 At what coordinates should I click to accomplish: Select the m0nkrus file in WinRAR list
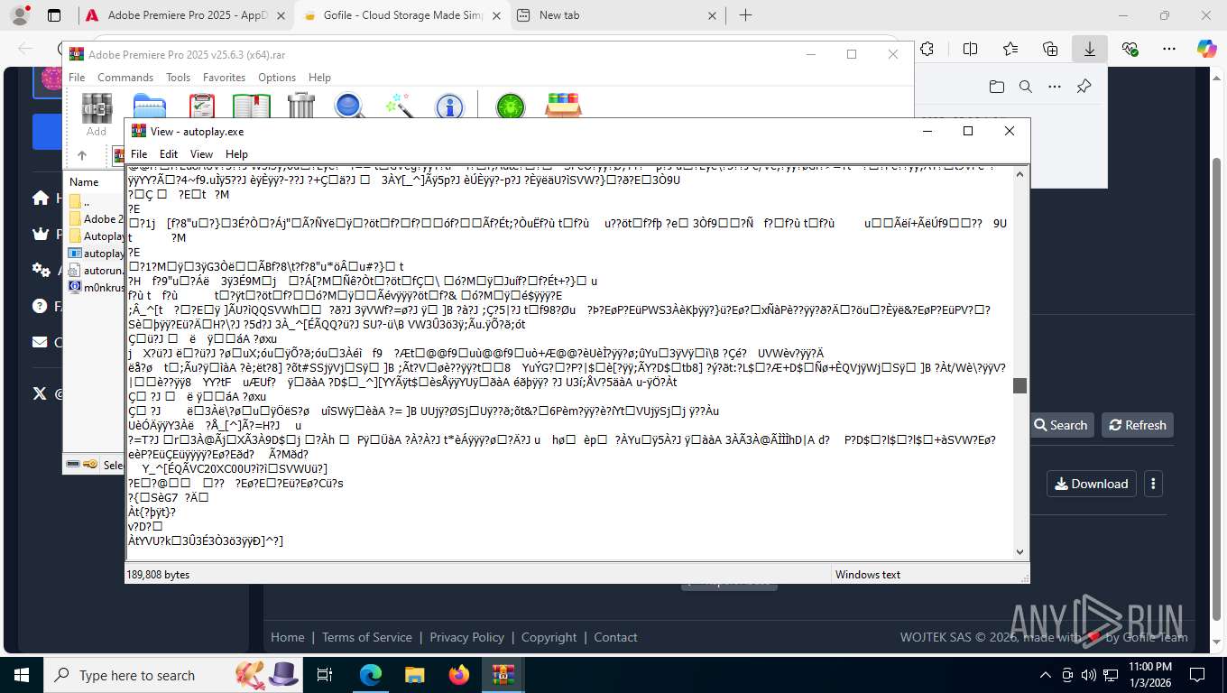coord(97,288)
